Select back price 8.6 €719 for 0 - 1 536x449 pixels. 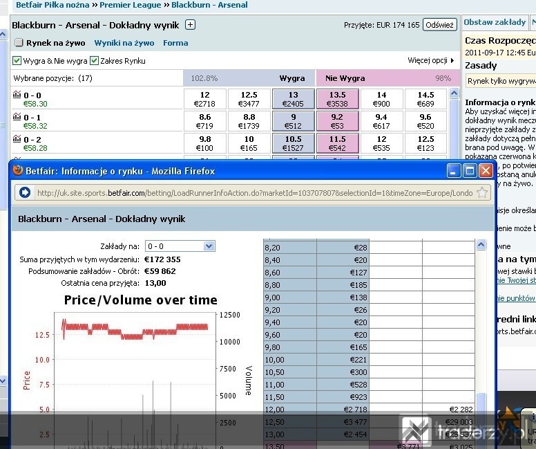pos(204,121)
